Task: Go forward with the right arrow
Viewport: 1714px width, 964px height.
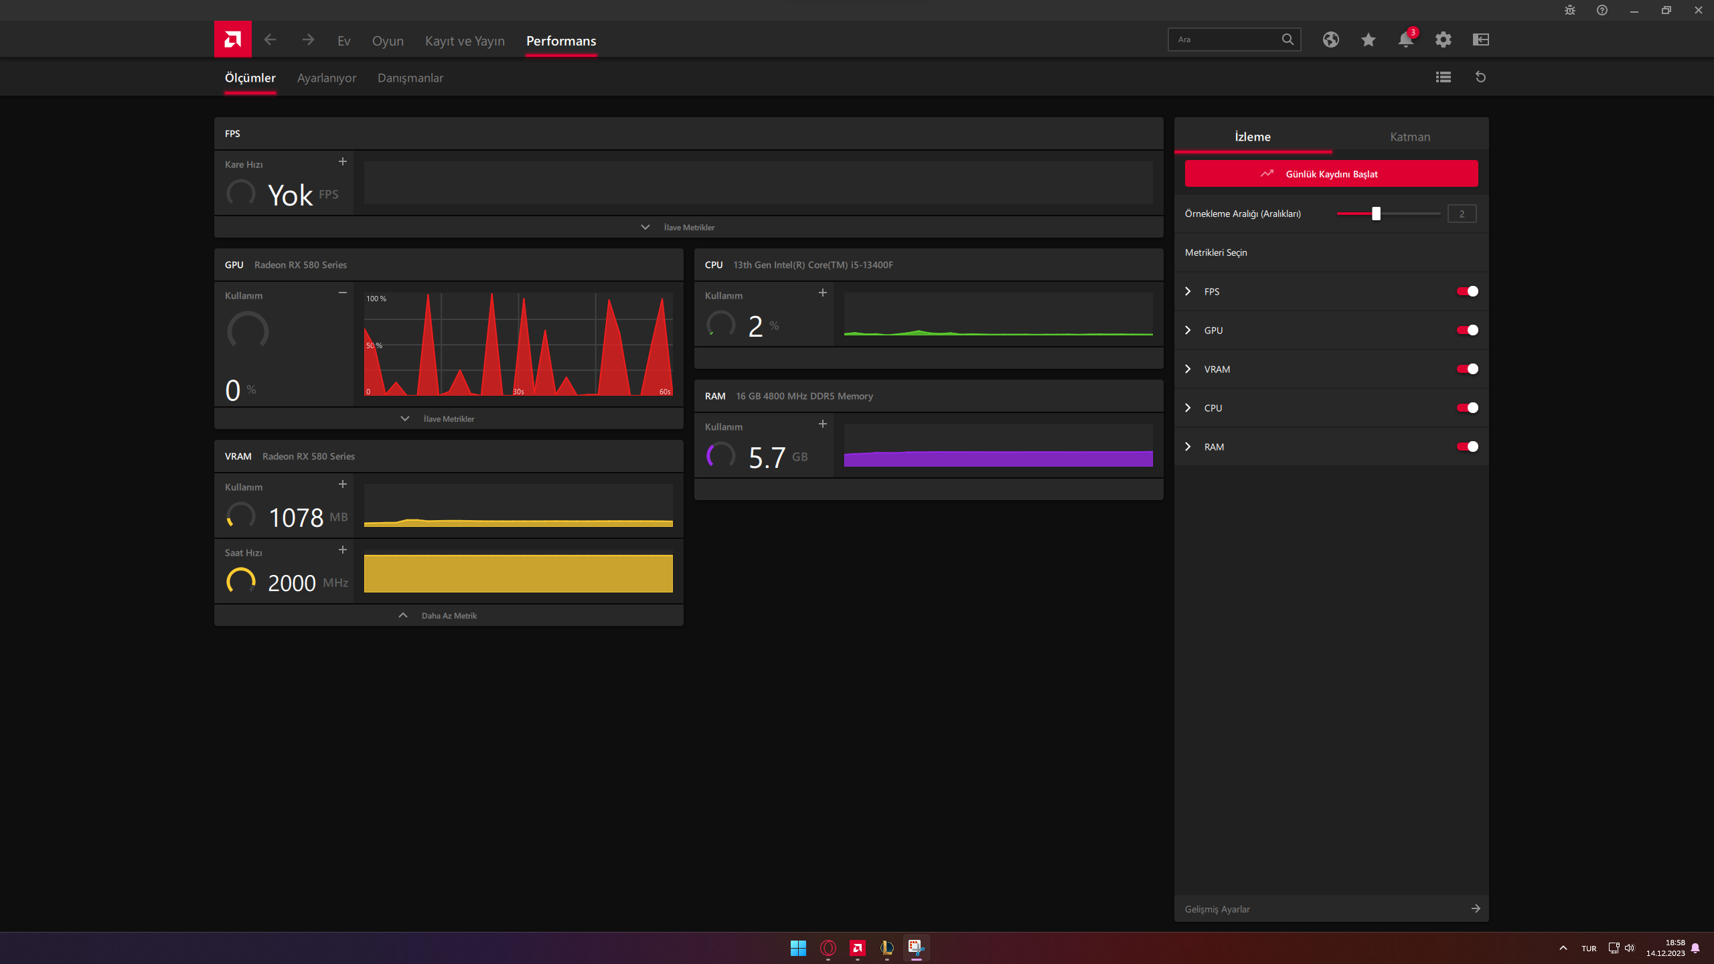Action: [x=308, y=40]
